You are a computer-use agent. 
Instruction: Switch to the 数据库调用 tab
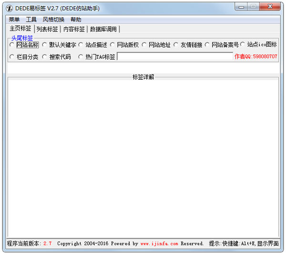(103, 29)
